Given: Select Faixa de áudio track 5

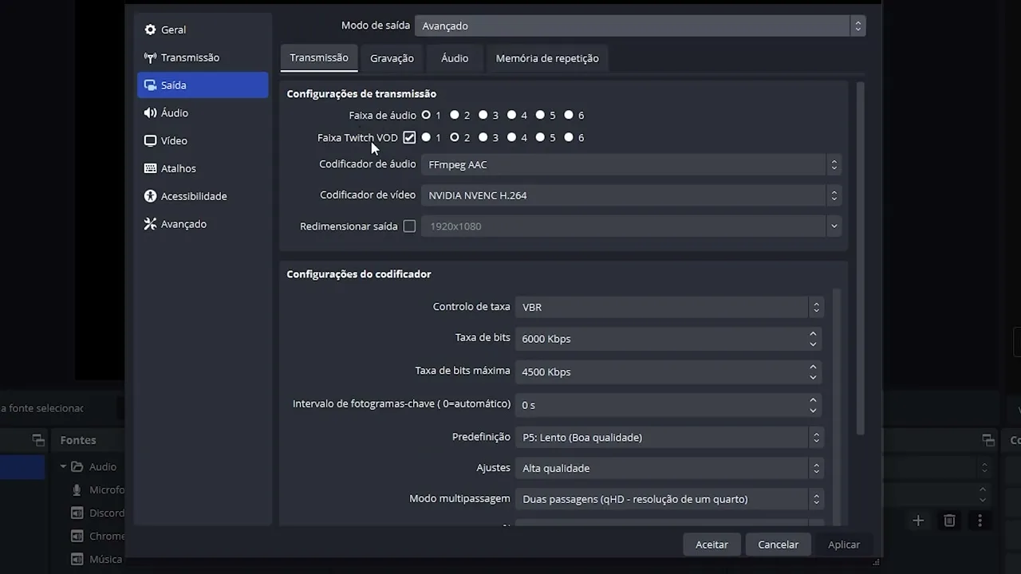Looking at the screenshot, I should tap(540, 115).
